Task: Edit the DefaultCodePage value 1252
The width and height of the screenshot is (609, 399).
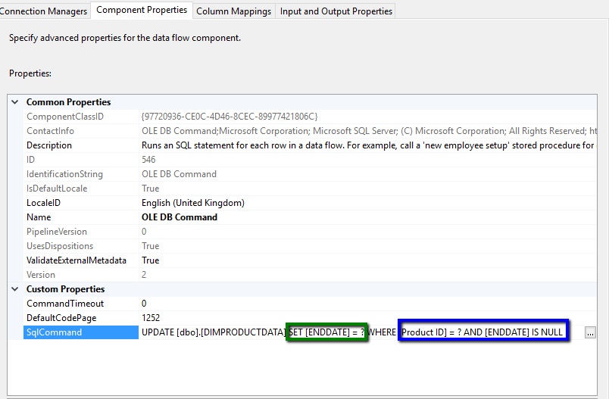Action: pos(151,318)
